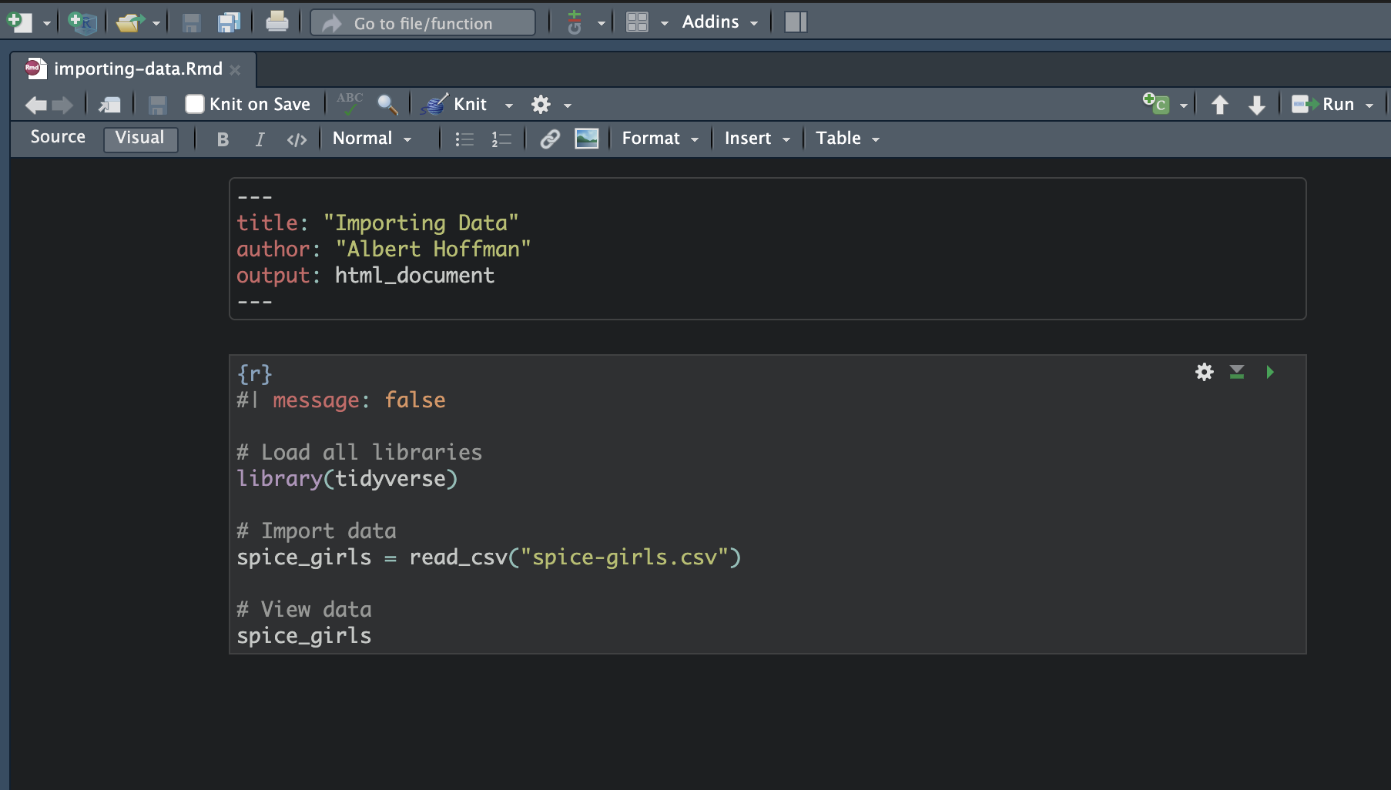Click the green run current chunk arrow
1391x790 pixels.
click(1269, 373)
